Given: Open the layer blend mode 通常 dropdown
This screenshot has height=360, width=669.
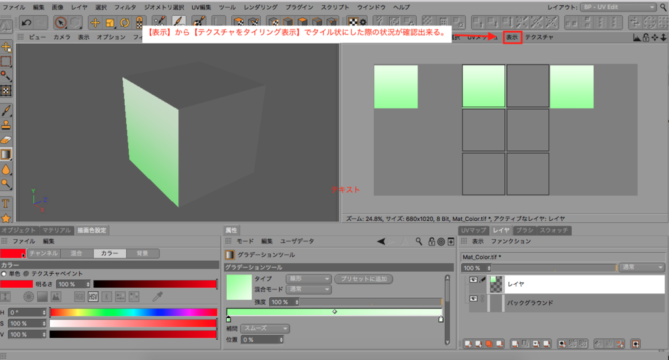Looking at the screenshot, I should (642, 267).
